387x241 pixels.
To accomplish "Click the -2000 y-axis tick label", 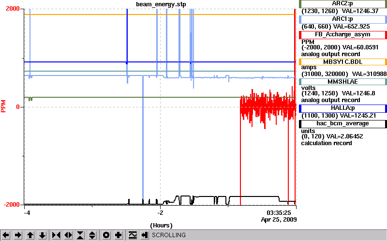I will click(11, 205).
